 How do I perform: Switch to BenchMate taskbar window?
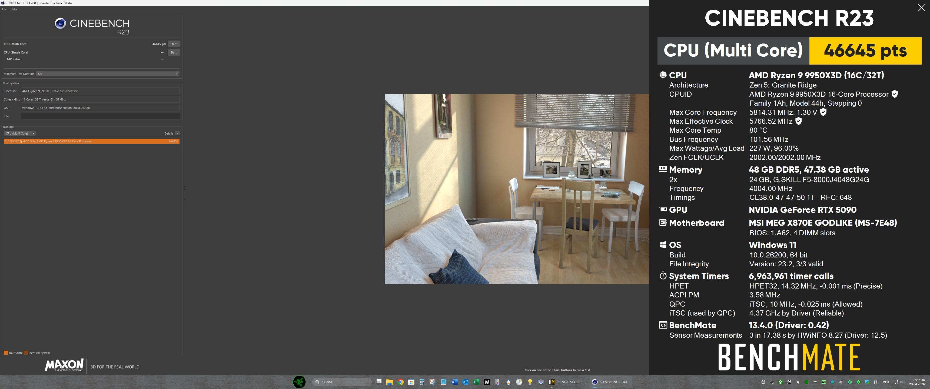coord(567,382)
